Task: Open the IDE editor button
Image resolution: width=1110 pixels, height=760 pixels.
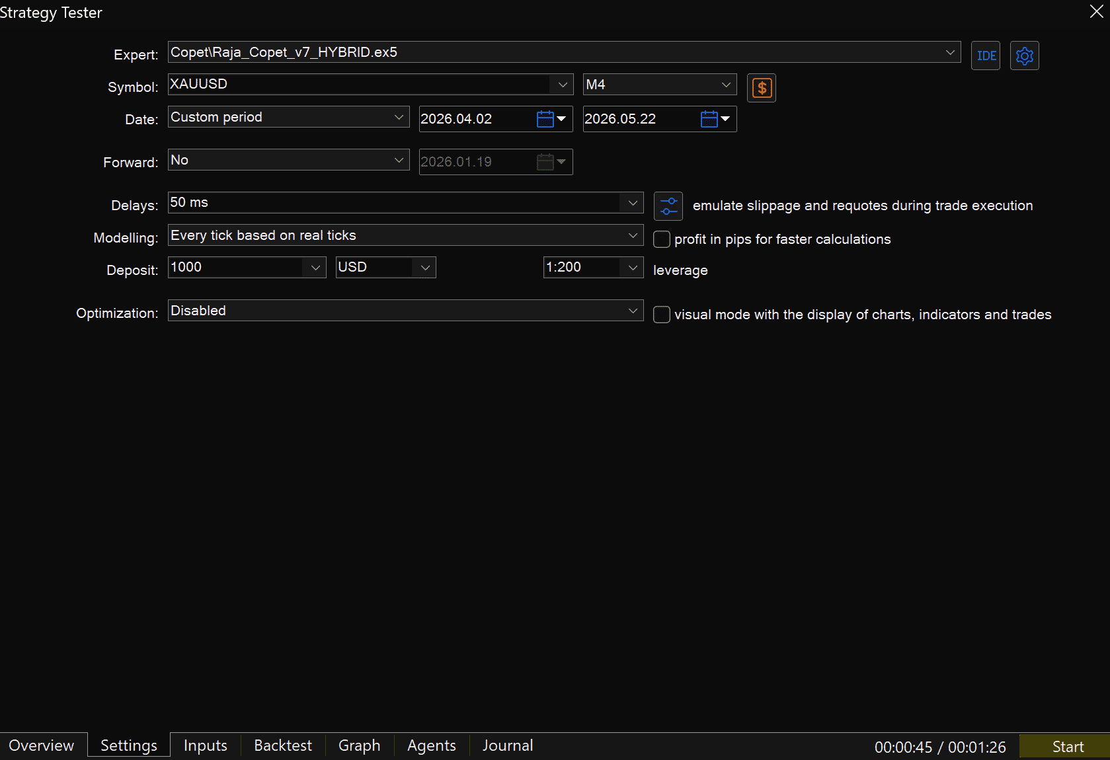Action: (x=985, y=56)
